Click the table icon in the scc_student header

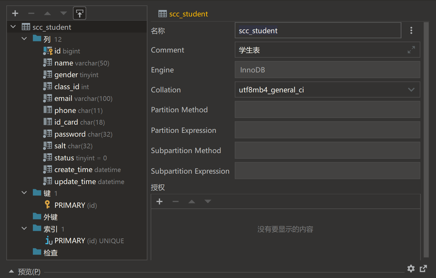click(163, 14)
